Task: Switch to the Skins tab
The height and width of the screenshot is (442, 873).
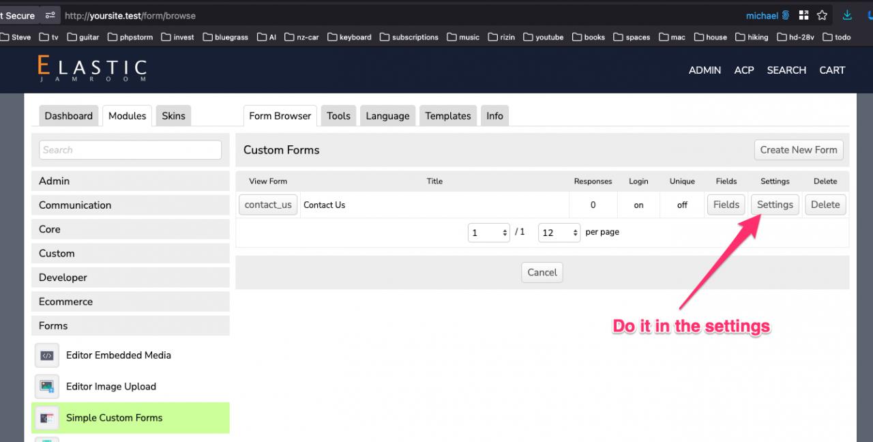Action: tap(173, 116)
